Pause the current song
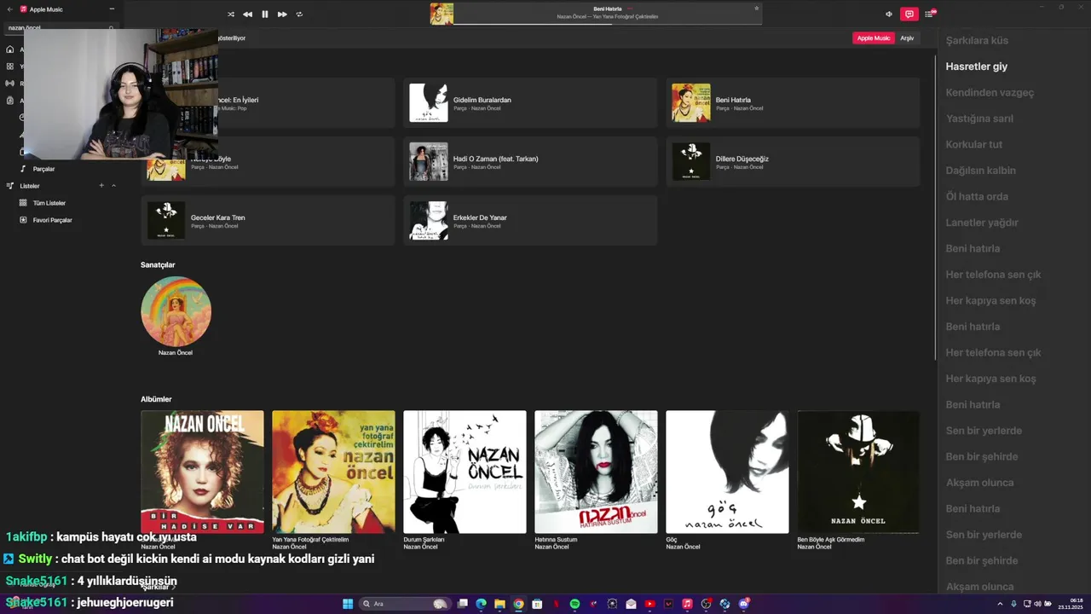The width and height of the screenshot is (1091, 614). 264,14
